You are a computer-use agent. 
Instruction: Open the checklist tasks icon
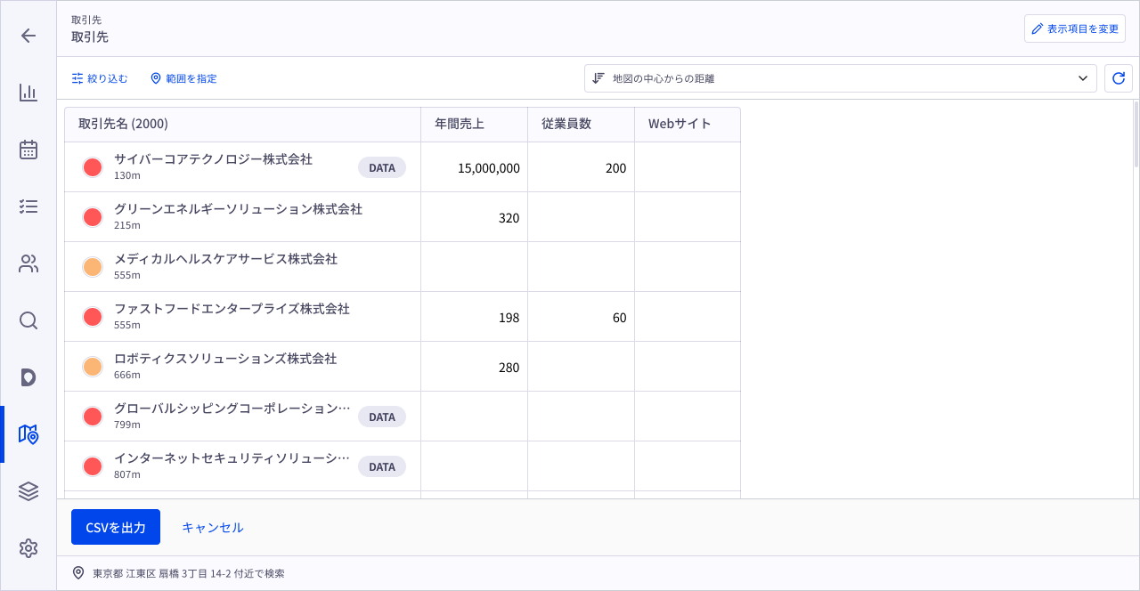(28, 206)
